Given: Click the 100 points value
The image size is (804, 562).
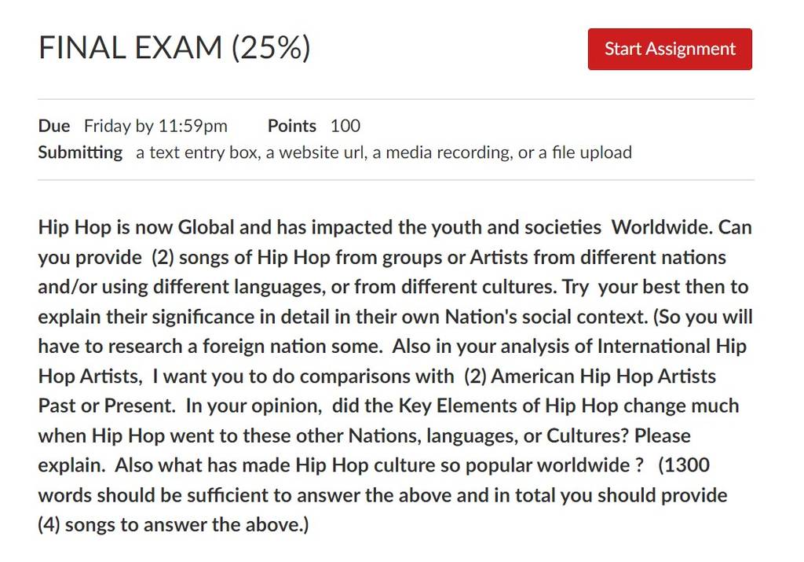Looking at the screenshot, I should 345,126.
